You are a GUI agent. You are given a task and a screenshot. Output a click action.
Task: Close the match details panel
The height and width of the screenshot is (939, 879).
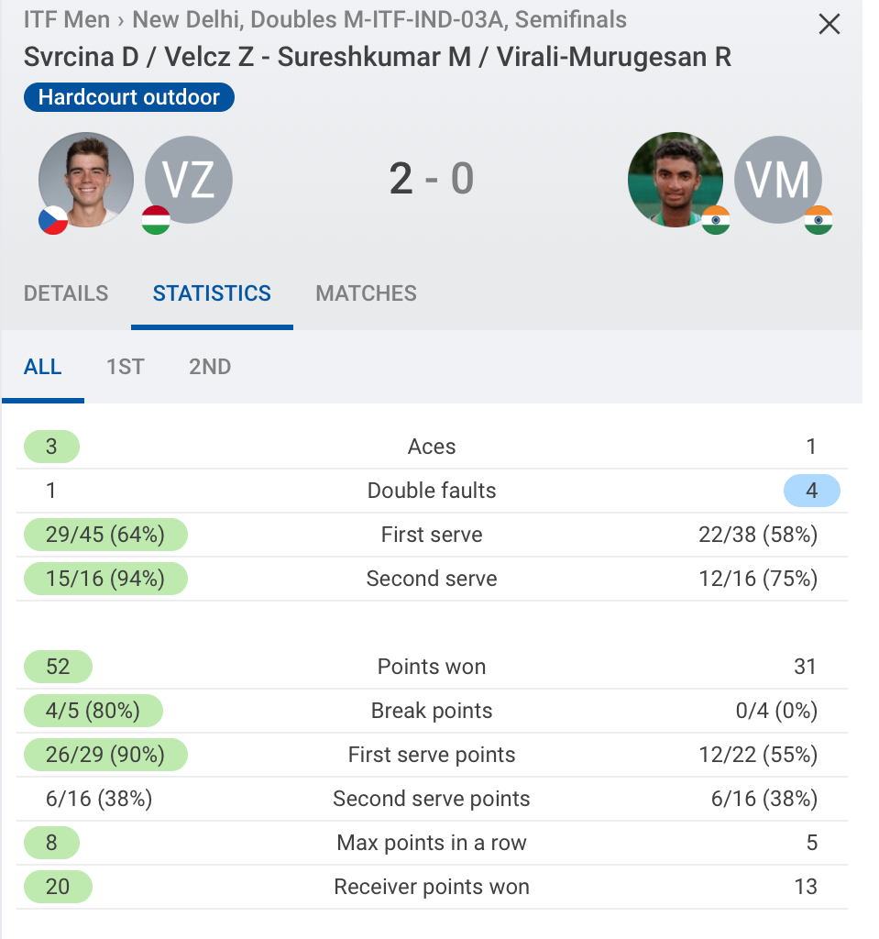[x=829, y=25]
